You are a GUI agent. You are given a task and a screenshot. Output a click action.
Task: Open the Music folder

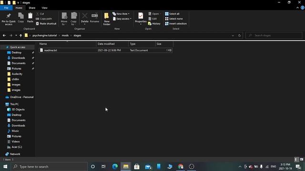pyautogui.click(x=15, y=131)
